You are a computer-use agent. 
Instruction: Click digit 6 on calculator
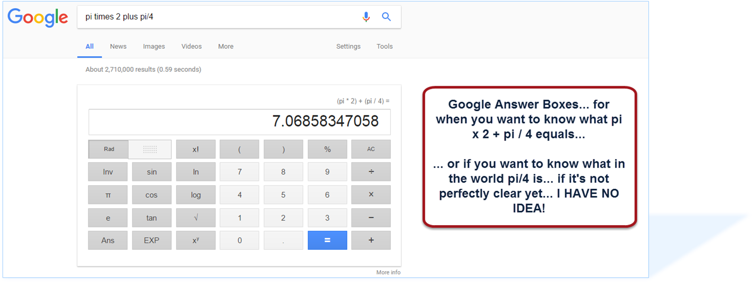pos(327,195)
